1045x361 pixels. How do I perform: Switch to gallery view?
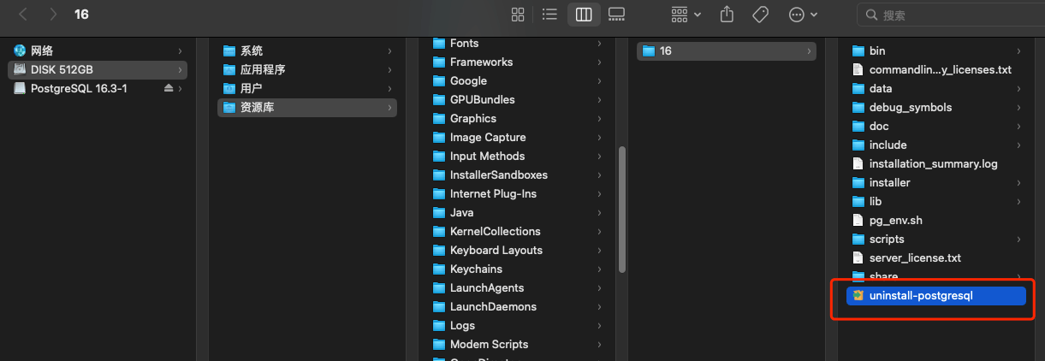(x=616, y=15)
